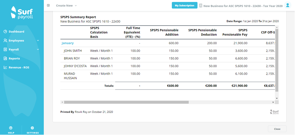Click 6,600.00 pensionable pay for Brian Roy

[242, 58]
